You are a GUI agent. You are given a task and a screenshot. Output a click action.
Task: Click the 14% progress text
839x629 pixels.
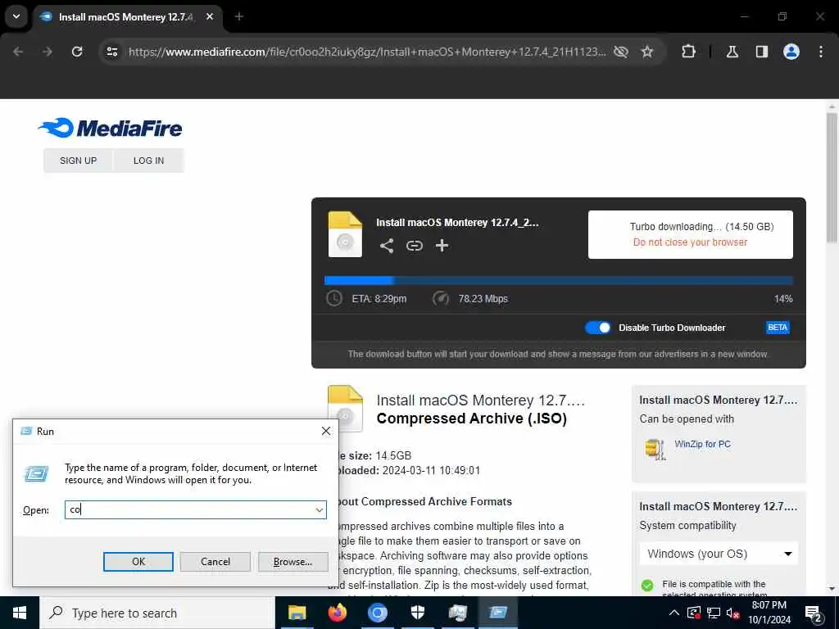(x=782, y=298)
